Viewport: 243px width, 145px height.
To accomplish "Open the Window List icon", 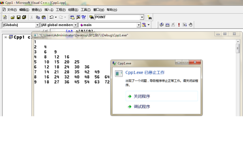I will 84,17.
